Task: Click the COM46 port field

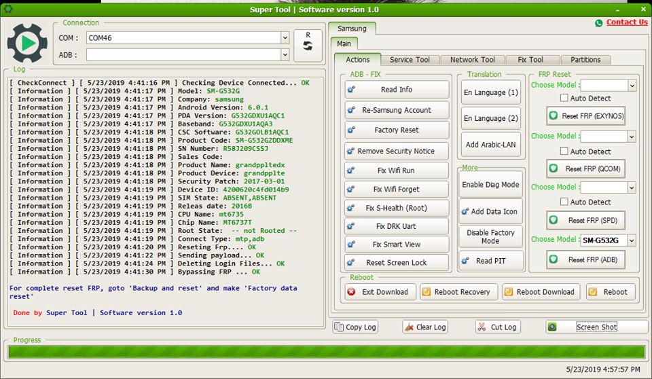Action: point(184,38)
